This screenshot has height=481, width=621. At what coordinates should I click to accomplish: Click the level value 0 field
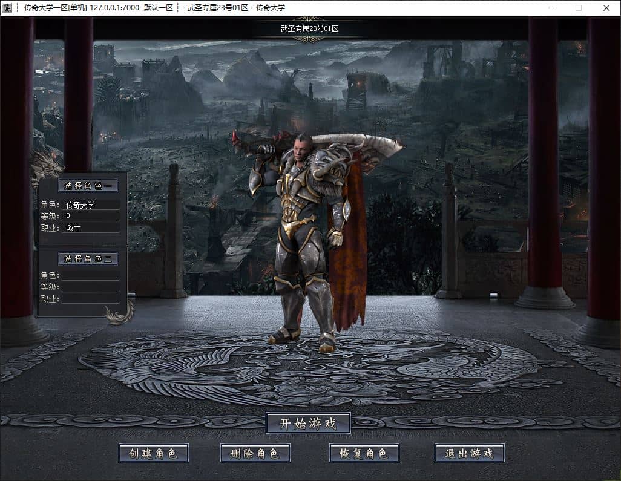[91, 216]
